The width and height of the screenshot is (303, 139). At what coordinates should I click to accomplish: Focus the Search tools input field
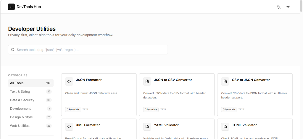88,50
